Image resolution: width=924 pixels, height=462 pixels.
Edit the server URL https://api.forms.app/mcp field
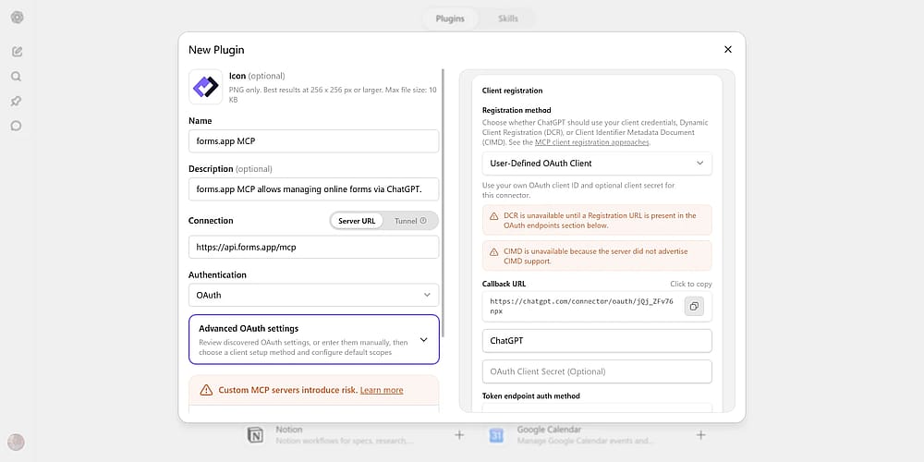click(313, 247)
